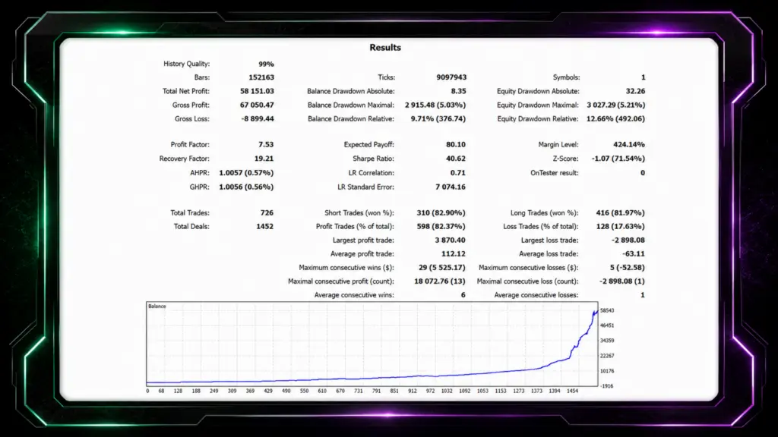Click the GHPR value 1.0056 (0.56%)
The height and width of the screenshot is (437, 778).
click(246, 187)
